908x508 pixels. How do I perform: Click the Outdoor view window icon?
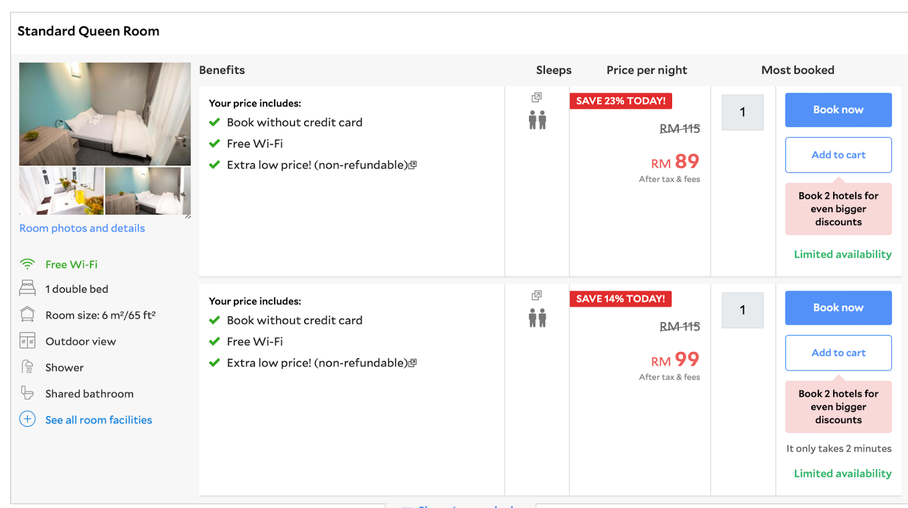pos(27,341)
